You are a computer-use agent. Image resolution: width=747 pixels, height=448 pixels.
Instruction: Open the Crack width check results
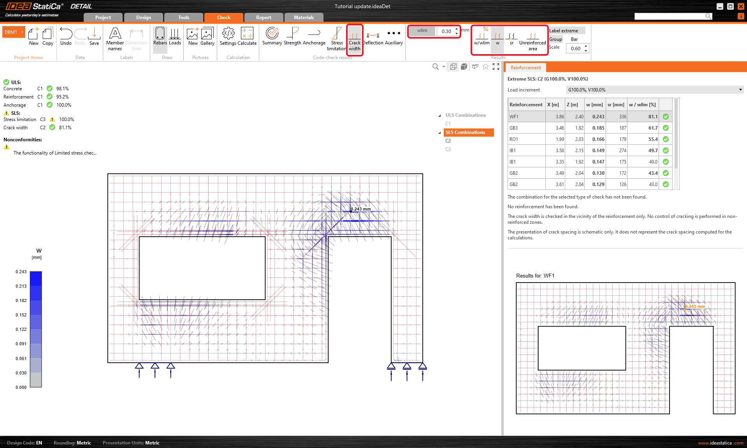pyautogui.click(x=354, y=39)
